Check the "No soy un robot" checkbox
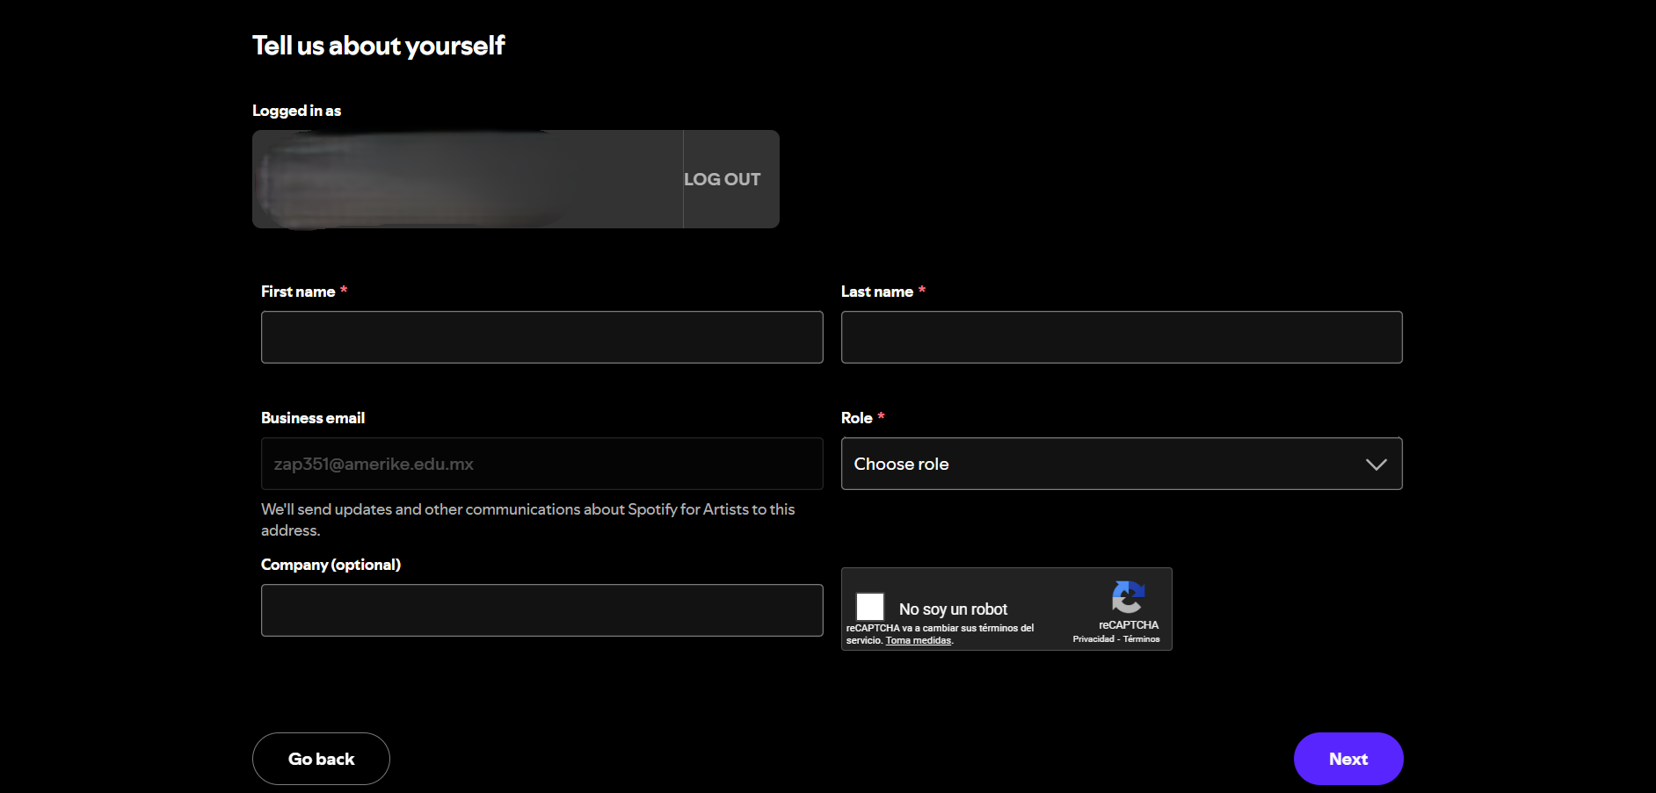Viewport: 1656px width, 793px height. click(870, 607)
